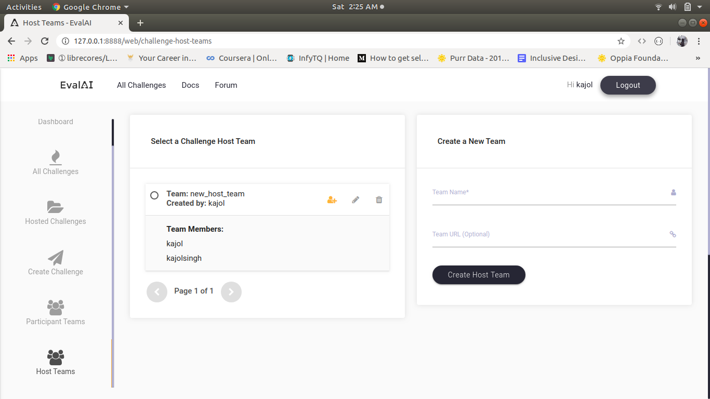Click the Create Host Team button
Screen dimensions: 710x399
(479, 275)
